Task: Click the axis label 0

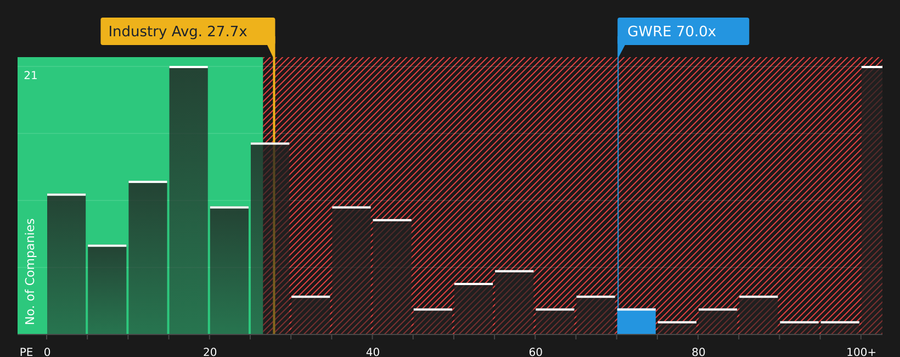Action: 47,352
